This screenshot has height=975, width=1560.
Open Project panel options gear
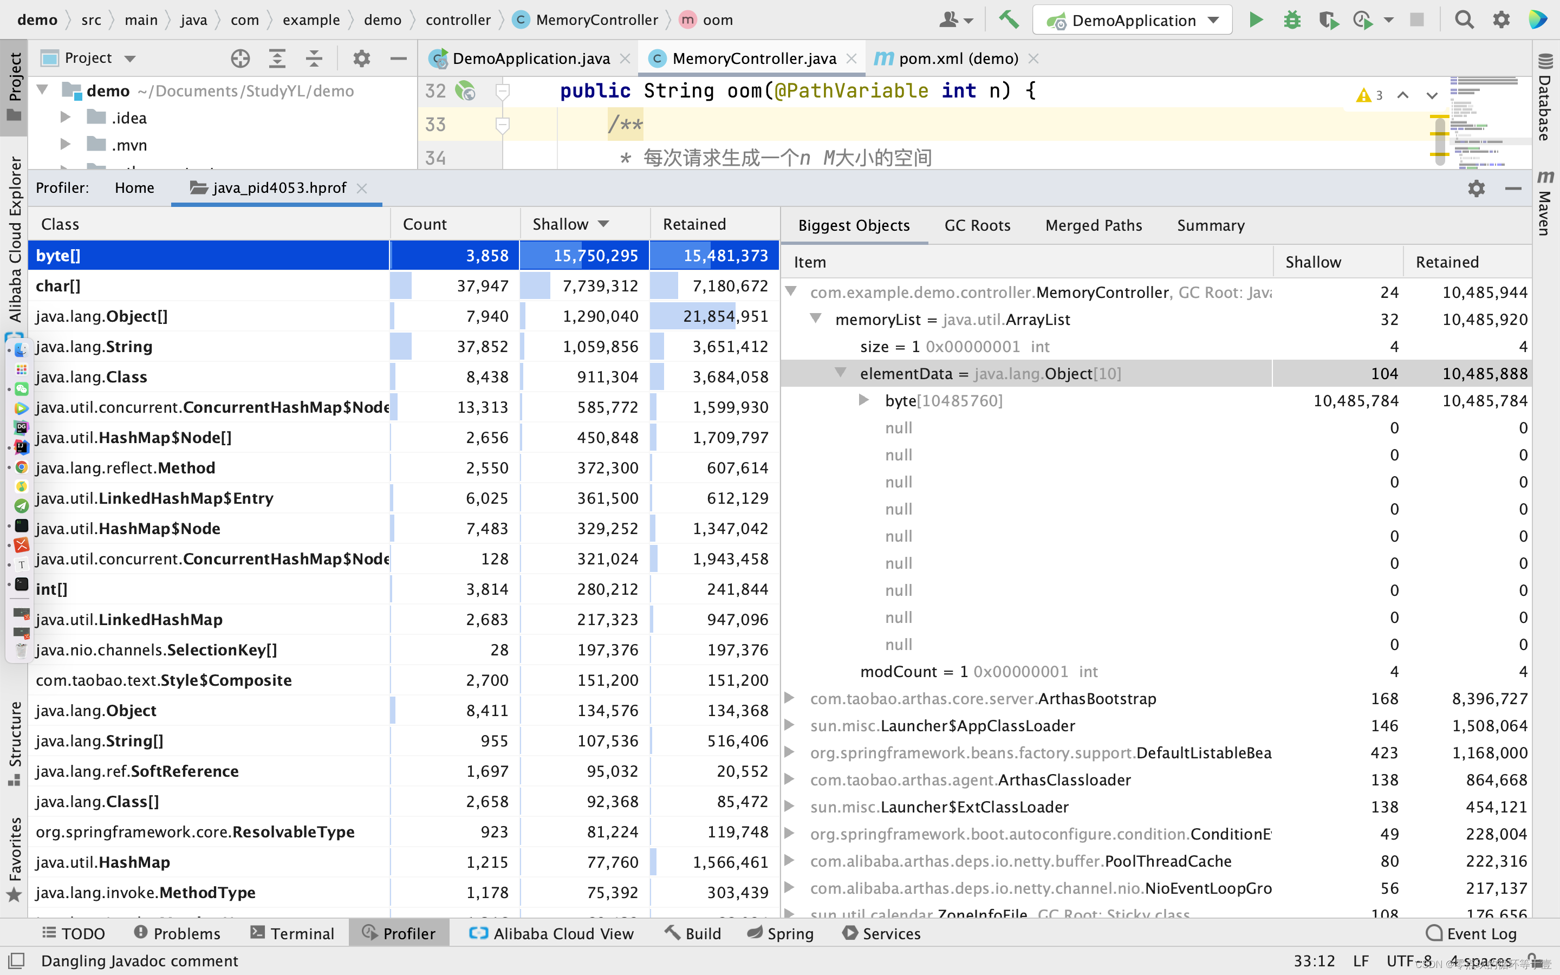coord(362,58)
